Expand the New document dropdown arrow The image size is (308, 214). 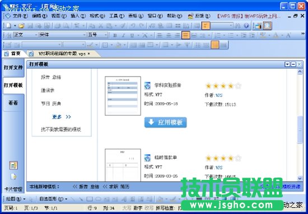click(15, 26)
